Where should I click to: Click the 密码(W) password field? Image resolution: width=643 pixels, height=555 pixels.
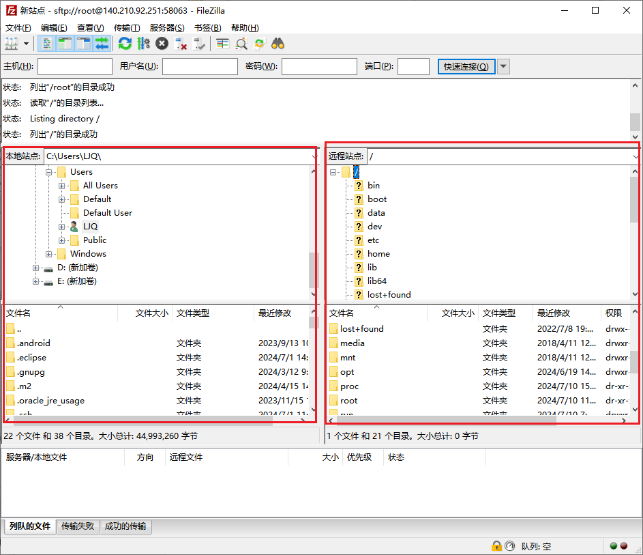point(319,66)
